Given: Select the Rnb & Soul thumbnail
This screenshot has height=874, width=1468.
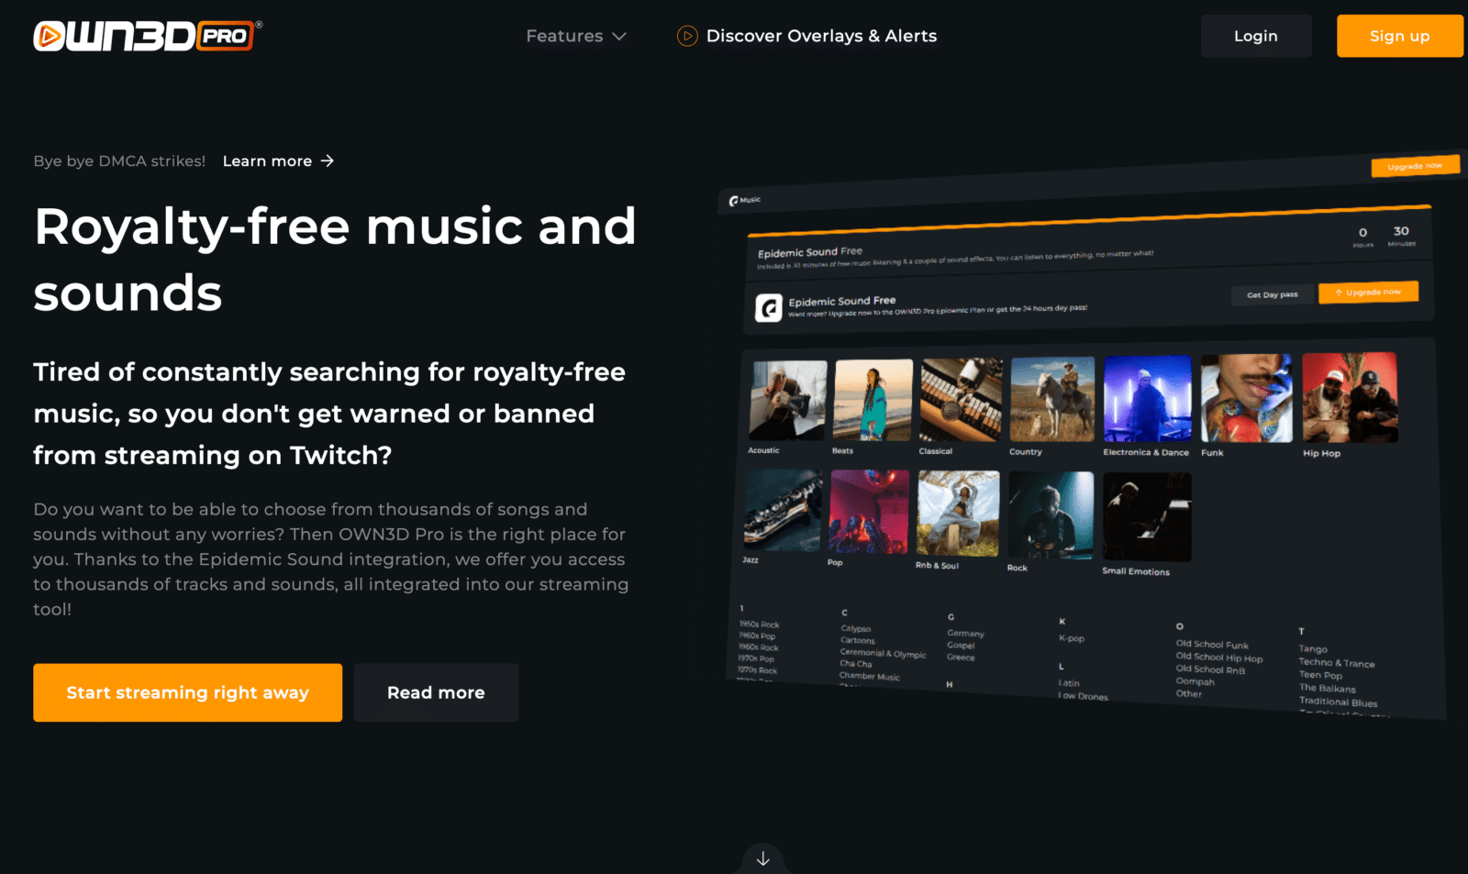Looking at the screenshot, I should pos(958,514).
